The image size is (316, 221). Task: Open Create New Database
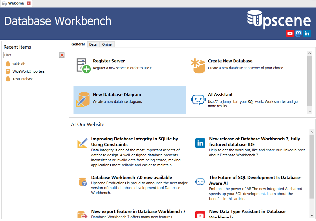[230, 61]
